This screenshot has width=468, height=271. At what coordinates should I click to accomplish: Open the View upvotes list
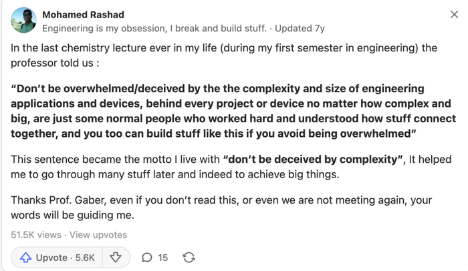pos(98,235)
